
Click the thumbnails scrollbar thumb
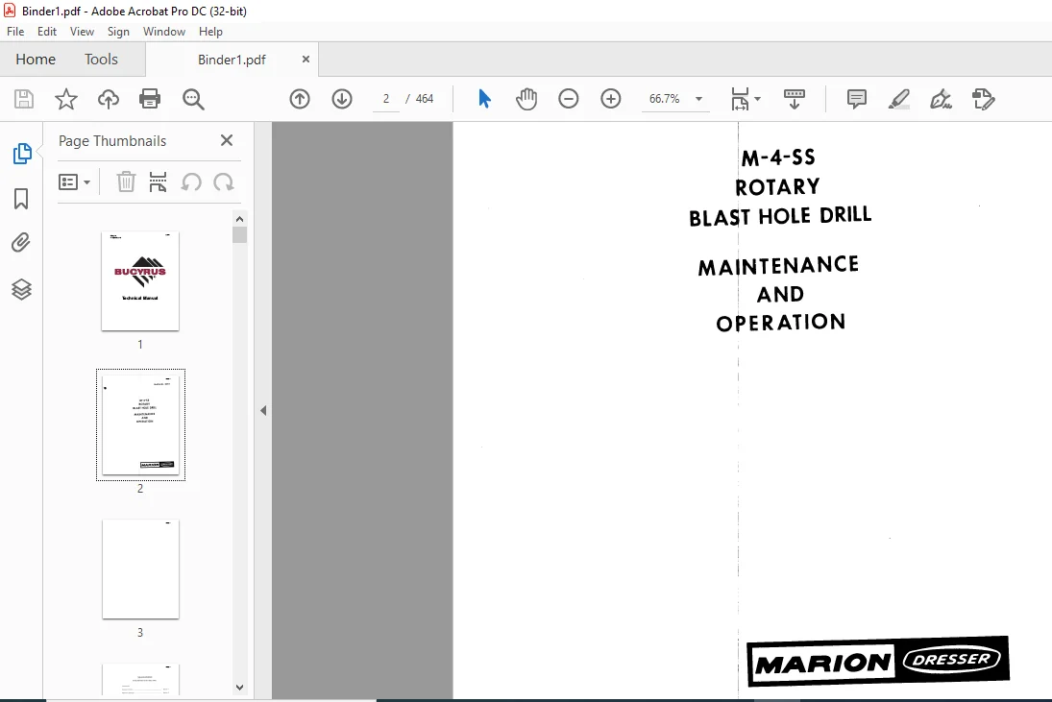239,234
